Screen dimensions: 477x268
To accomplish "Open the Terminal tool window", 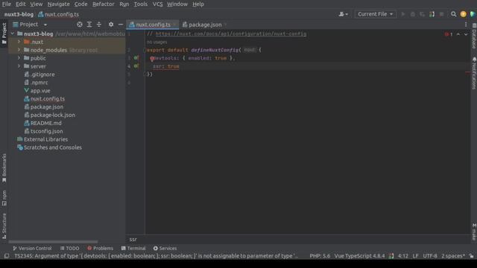I will [133, 248].
